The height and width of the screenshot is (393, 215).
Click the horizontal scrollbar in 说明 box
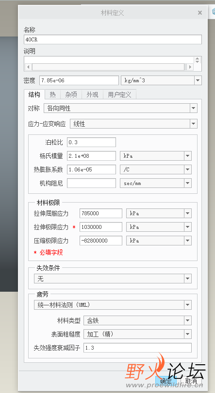(108, 67)
